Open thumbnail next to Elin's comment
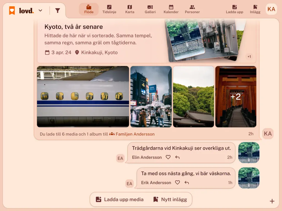This screenshot has height=211, width=282. 249,152
